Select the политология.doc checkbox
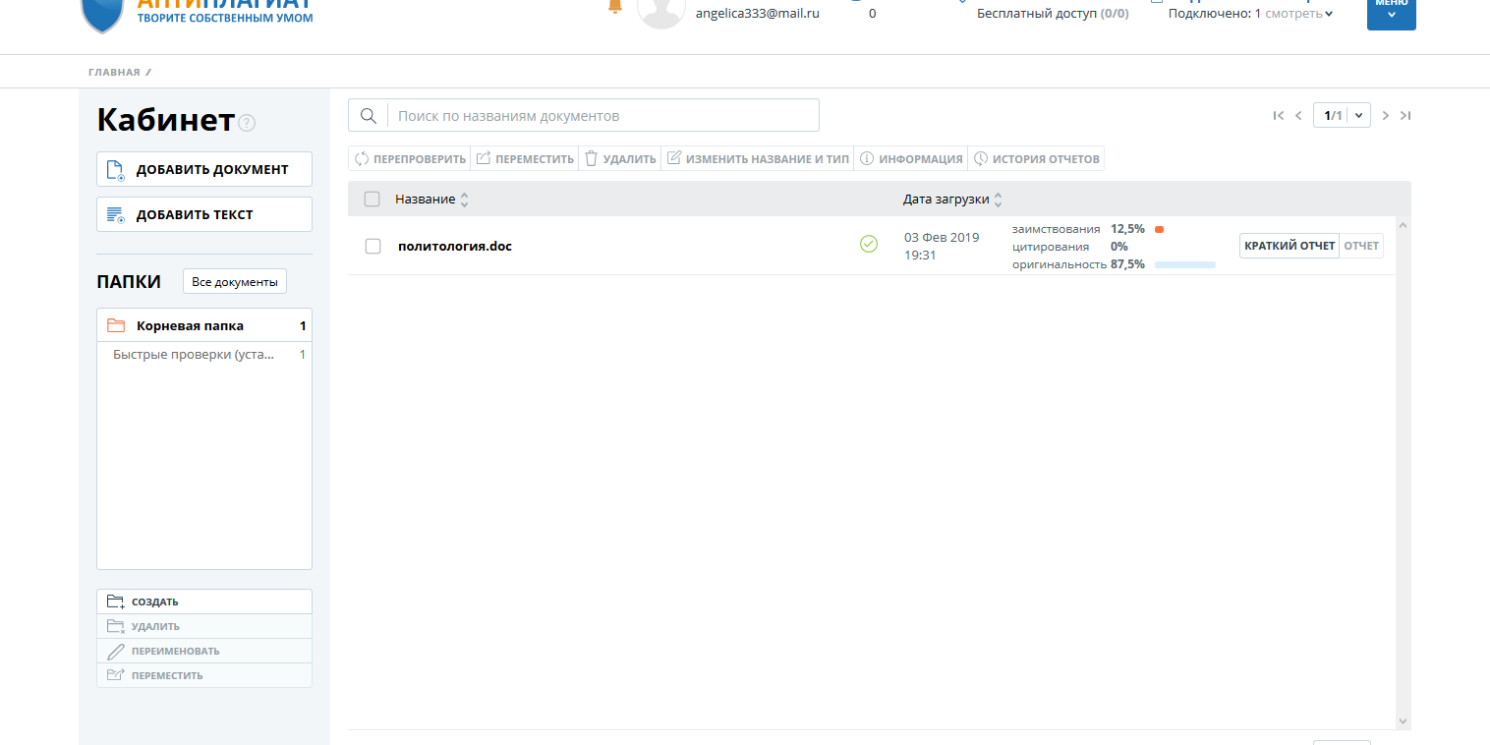Viewport: 1490px width, 745px height. click(x=373, y=246)
